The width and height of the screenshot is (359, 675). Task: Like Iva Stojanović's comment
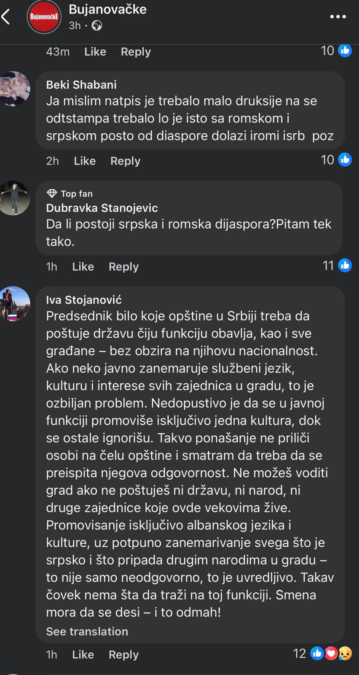point(83,654)
